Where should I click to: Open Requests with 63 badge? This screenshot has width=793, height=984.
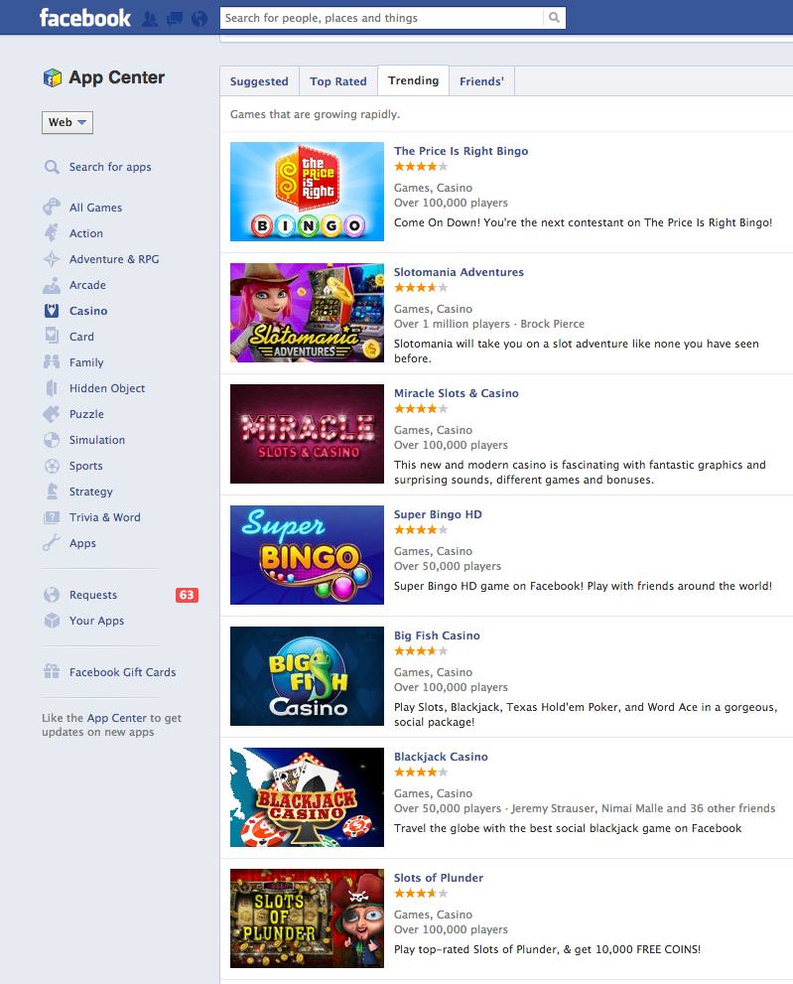click(x=93, y=595)
